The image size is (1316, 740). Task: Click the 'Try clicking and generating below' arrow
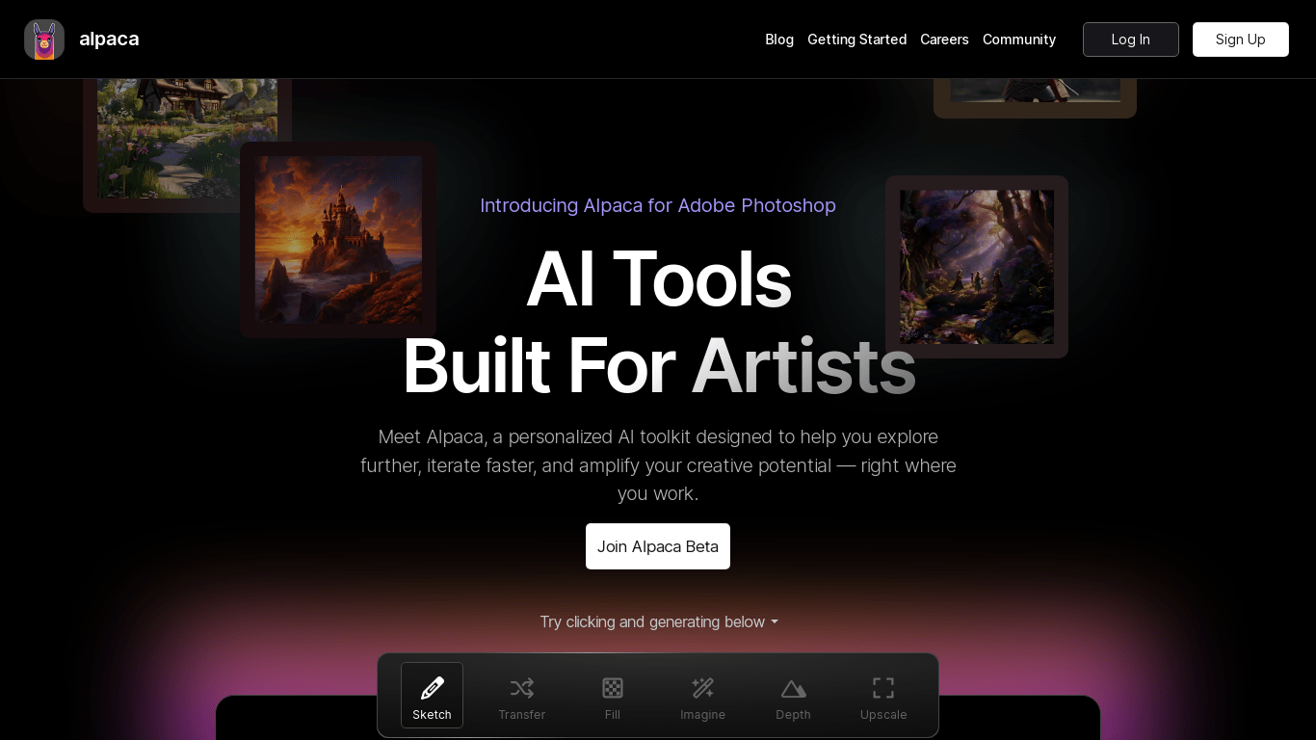775,622
